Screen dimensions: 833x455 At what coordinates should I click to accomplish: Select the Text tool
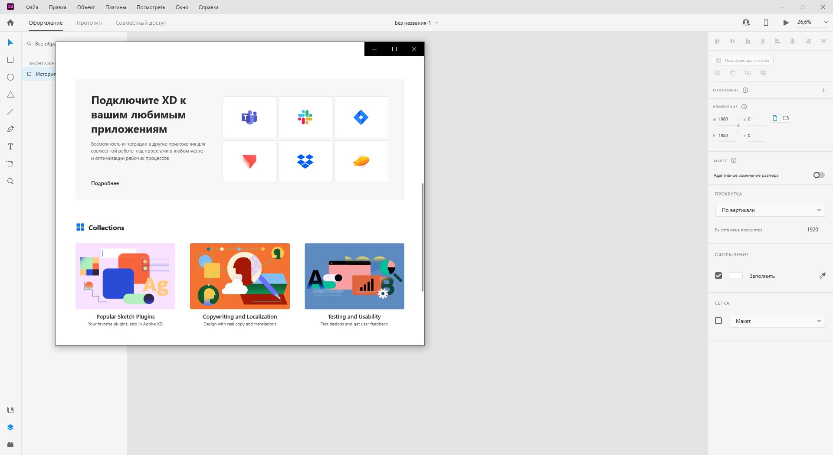[10, 146]
